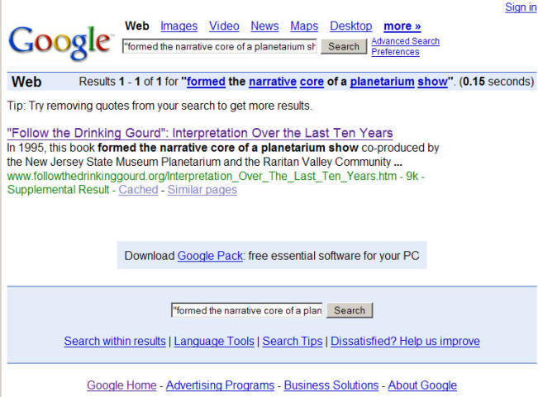The image size is (538, 397).
Task: Open Advertising Programs
Action: (x=220, y=385)
